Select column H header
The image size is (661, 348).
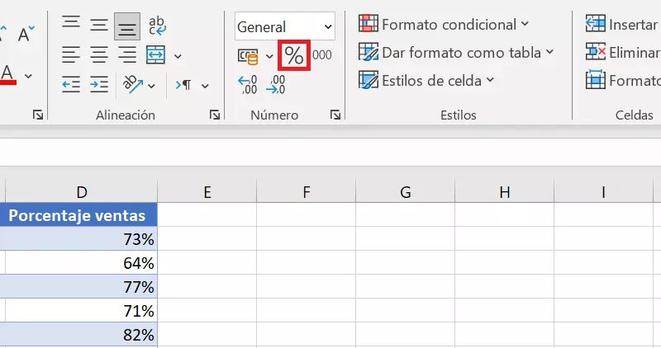point(504,192)
